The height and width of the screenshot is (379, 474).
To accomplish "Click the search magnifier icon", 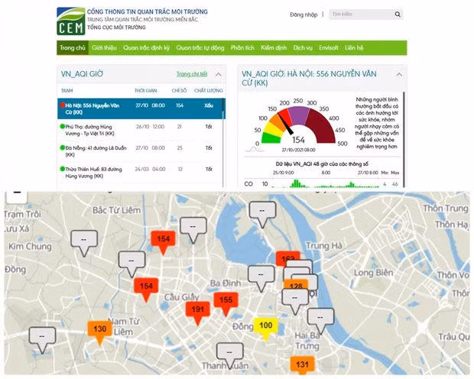I will pos(398,15).
